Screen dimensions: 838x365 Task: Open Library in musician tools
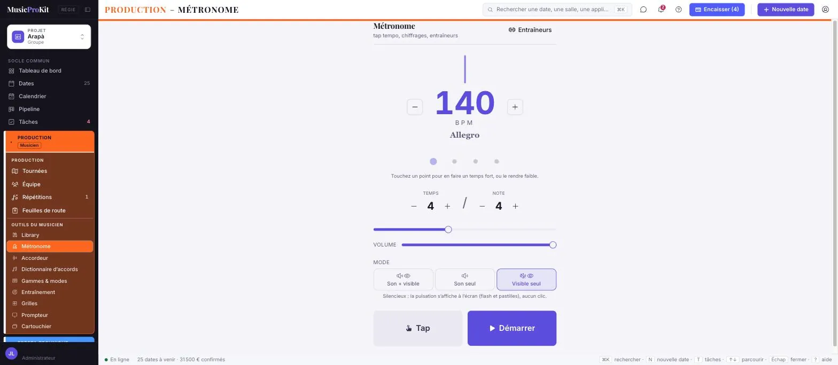click(50, 235)
